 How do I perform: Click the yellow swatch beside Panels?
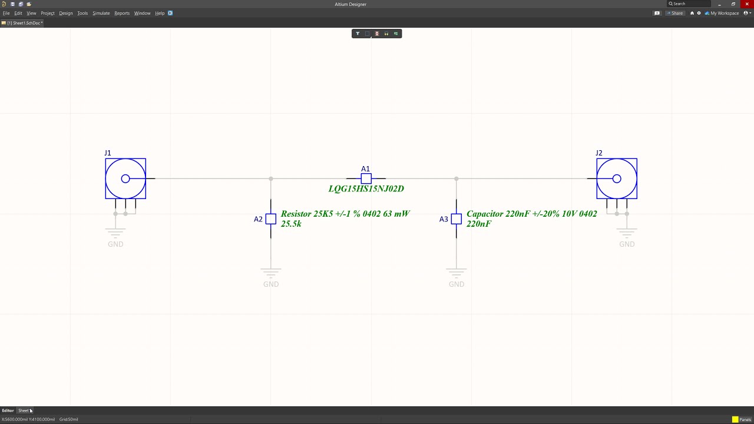735,419
